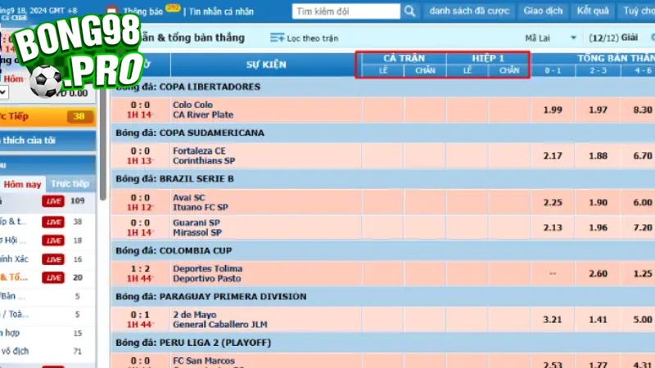Click the Giao dịch button
This screenshot has height=368, width=655.
[543, 11]
